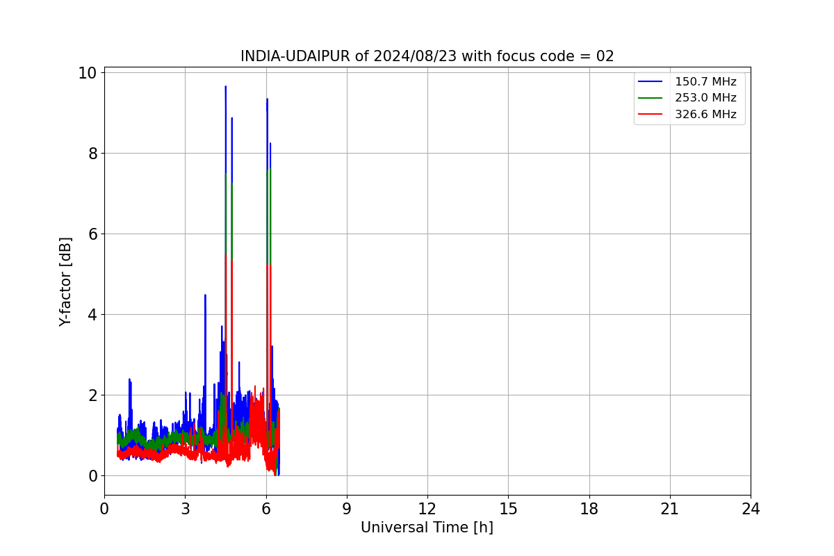
Task: Click the x-axis tick label 9
Action: click(347, 509)
